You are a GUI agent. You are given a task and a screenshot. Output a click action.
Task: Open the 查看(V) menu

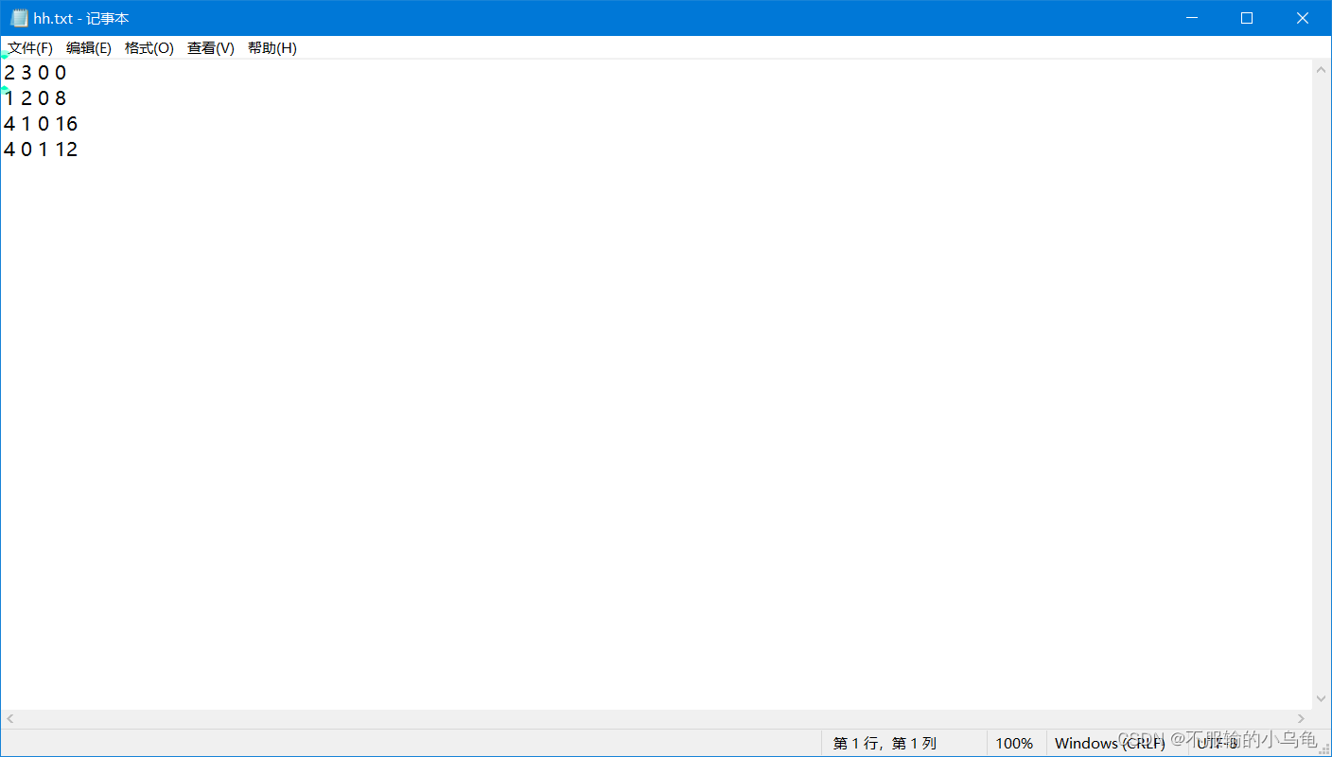[x=211, y=48]
